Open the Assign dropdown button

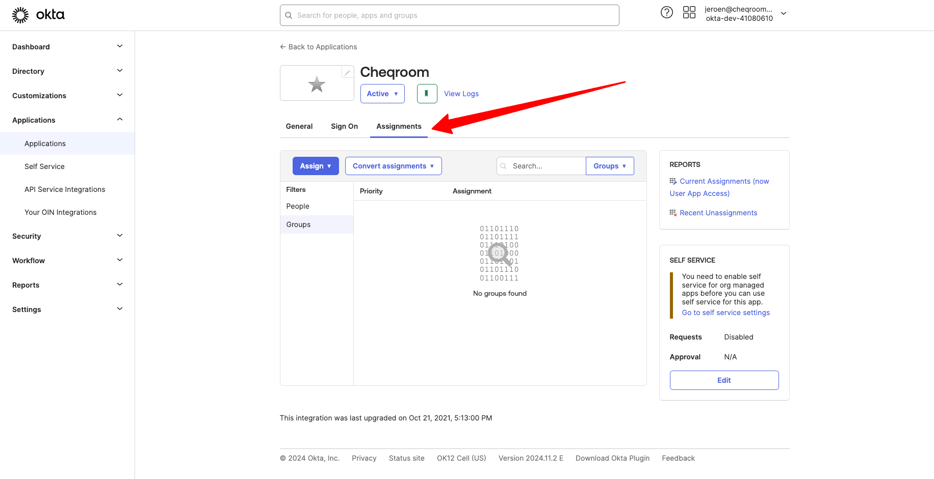pyautogui.click(x=315, y=166)
